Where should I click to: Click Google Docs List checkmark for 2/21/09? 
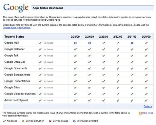(132, 62)
